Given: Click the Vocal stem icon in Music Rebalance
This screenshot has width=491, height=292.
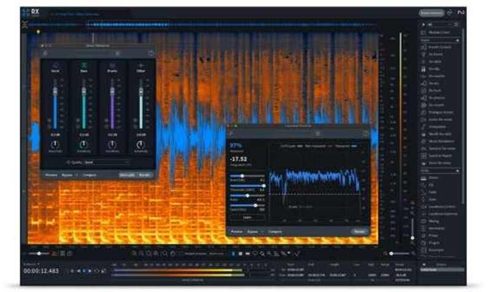Looking at the screenshot, I should (x=55, y=66).
